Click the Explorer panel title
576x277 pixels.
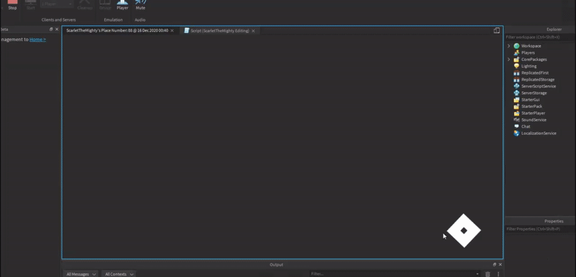click(554, 29)
